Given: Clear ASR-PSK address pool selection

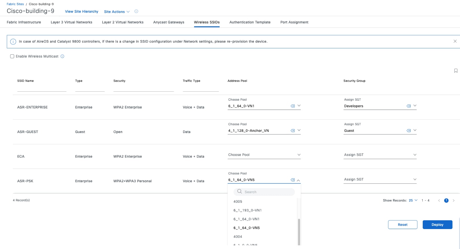Looking at the screenshot, I should click(x=293, y=180).
